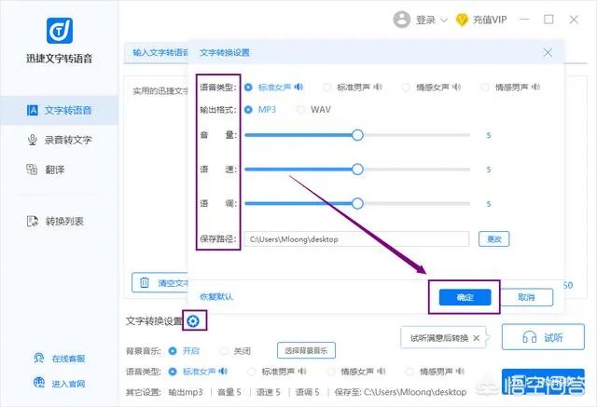
Task: Click the 清空文本 trash button
Action: 160,283
